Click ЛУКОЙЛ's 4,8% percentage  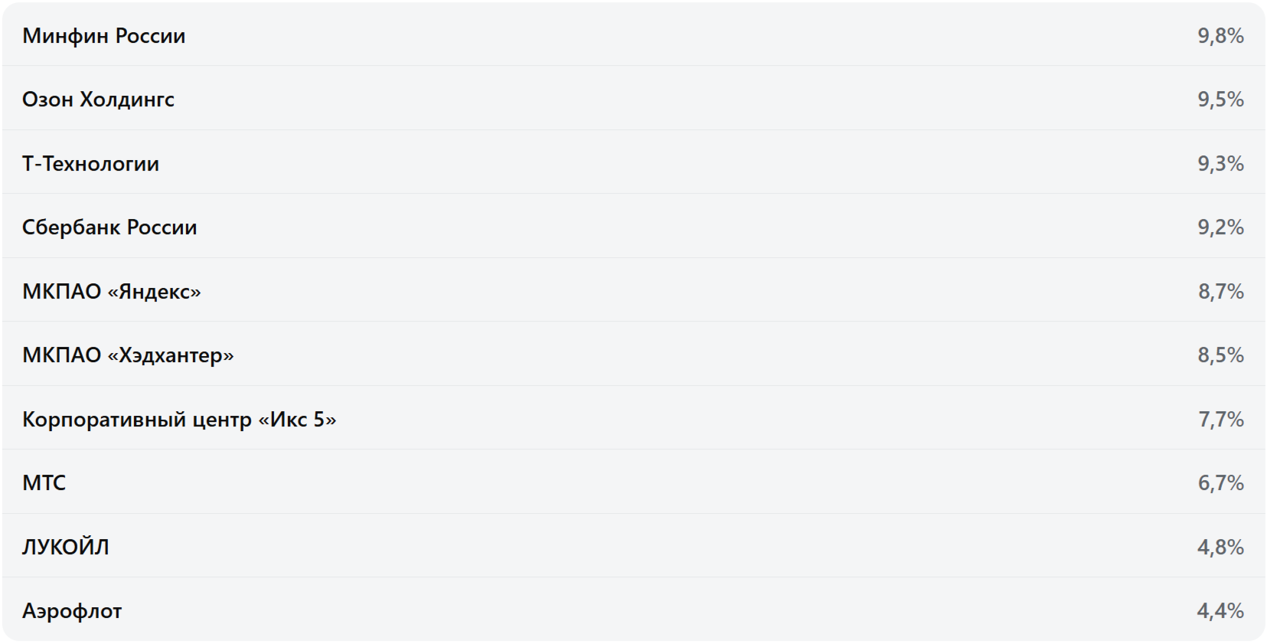point(1220,548)
